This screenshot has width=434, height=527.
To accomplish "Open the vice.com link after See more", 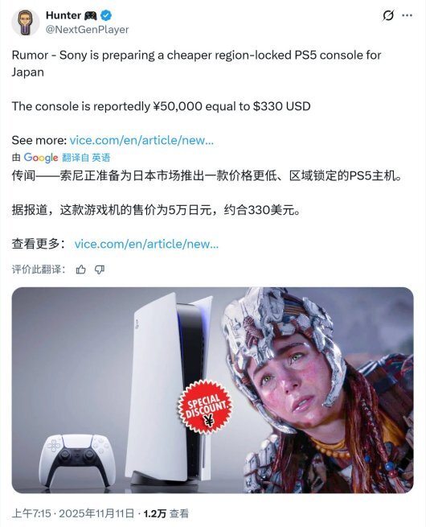I will (x=141, y=140).
